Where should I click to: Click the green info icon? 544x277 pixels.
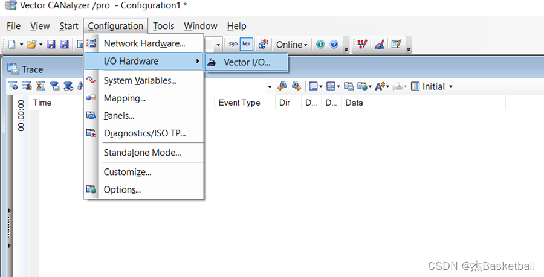[x=320, y=44]
